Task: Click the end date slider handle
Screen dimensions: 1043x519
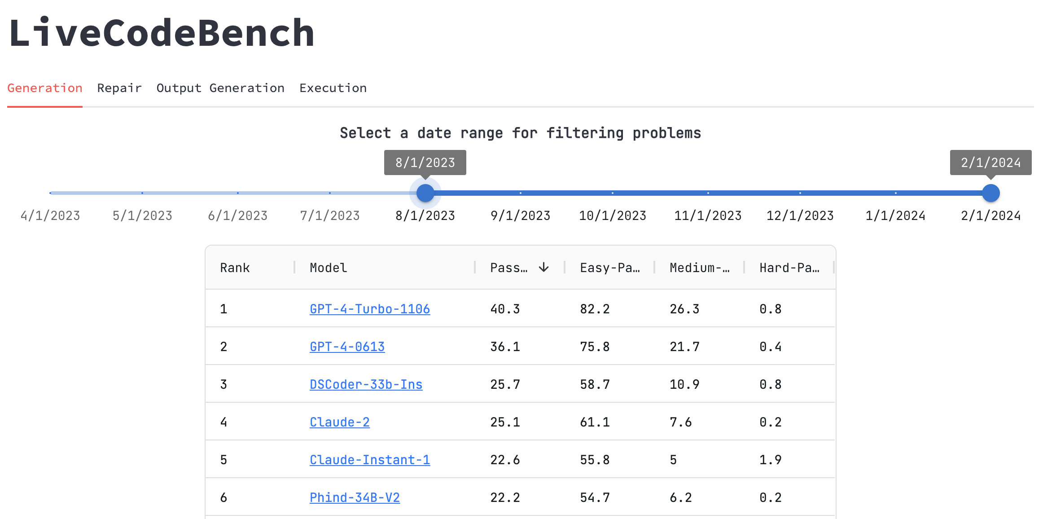Action: click(990, 193)
